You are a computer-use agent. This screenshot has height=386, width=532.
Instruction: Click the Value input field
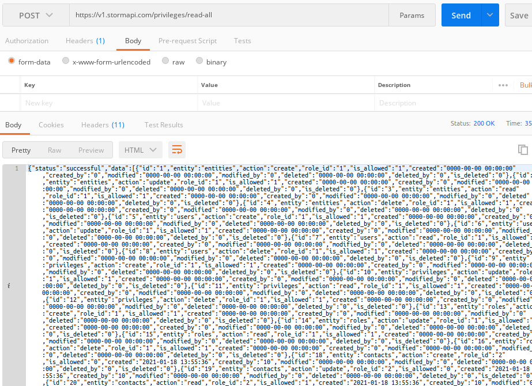coord(286,103)
